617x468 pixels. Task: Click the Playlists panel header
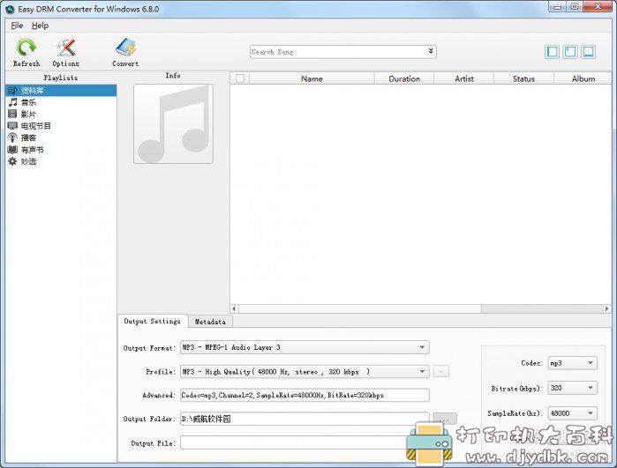coord(61,78)
